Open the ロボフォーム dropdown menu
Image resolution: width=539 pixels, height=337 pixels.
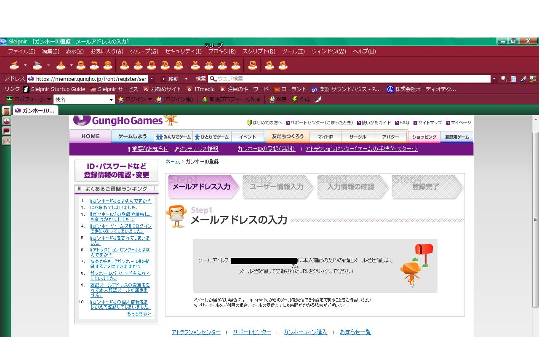click(x=28, y=99)
